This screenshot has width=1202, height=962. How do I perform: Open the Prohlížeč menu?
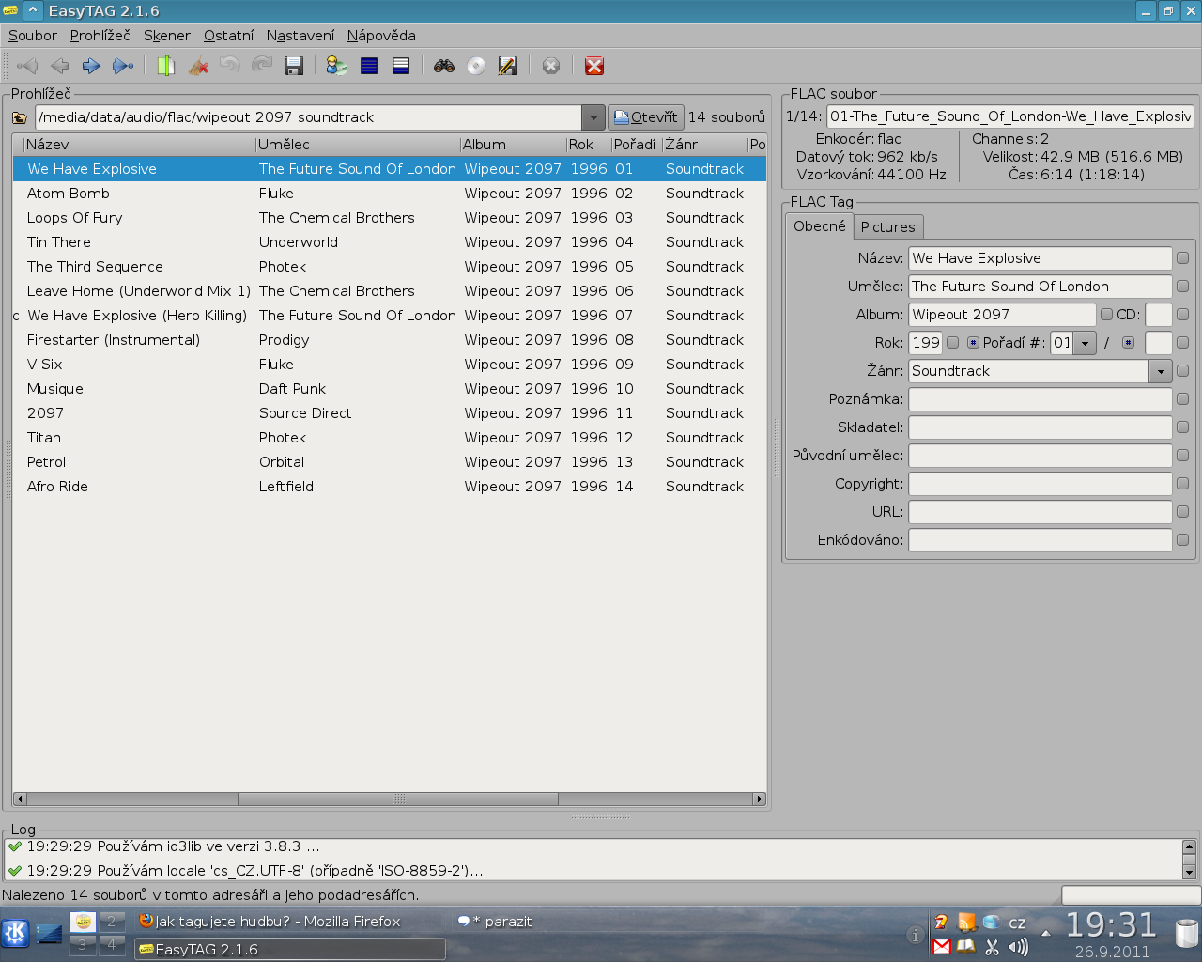tap(100, 36)
